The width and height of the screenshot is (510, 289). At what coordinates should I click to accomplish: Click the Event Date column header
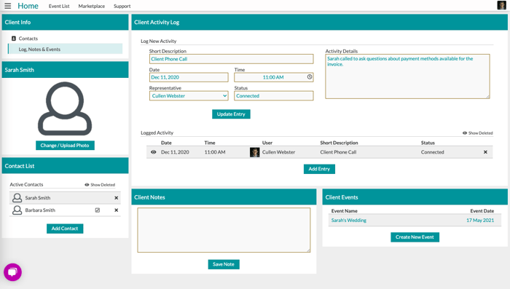click(482, 210)
